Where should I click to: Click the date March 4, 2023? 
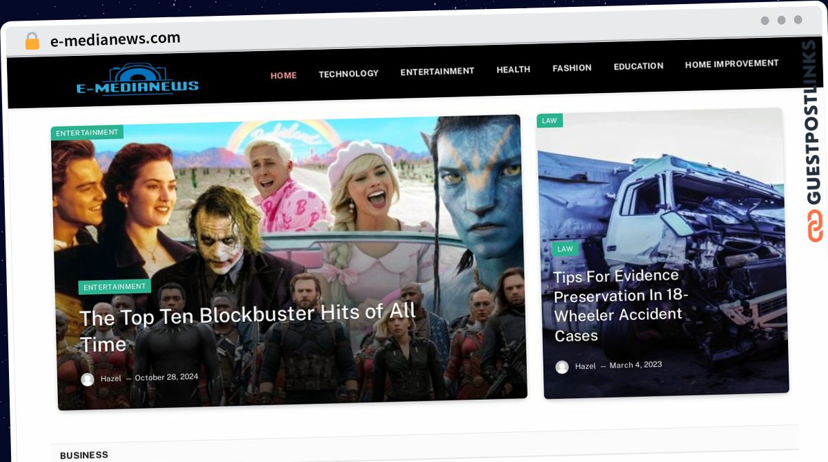(x=635, y=365)
